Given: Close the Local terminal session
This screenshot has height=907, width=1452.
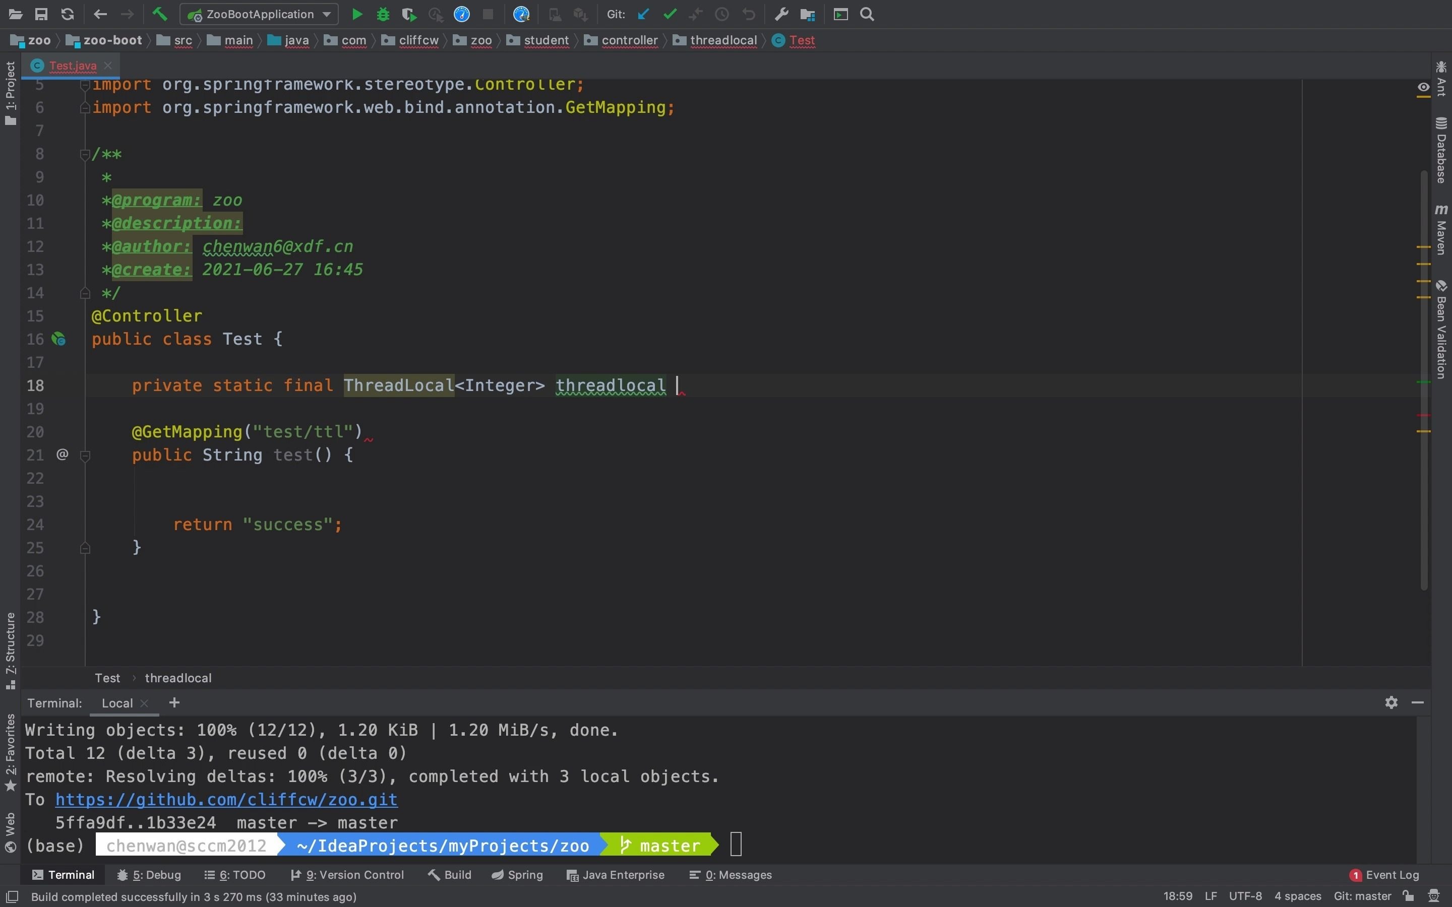Looking at the screenshot, I should [144, 703].
